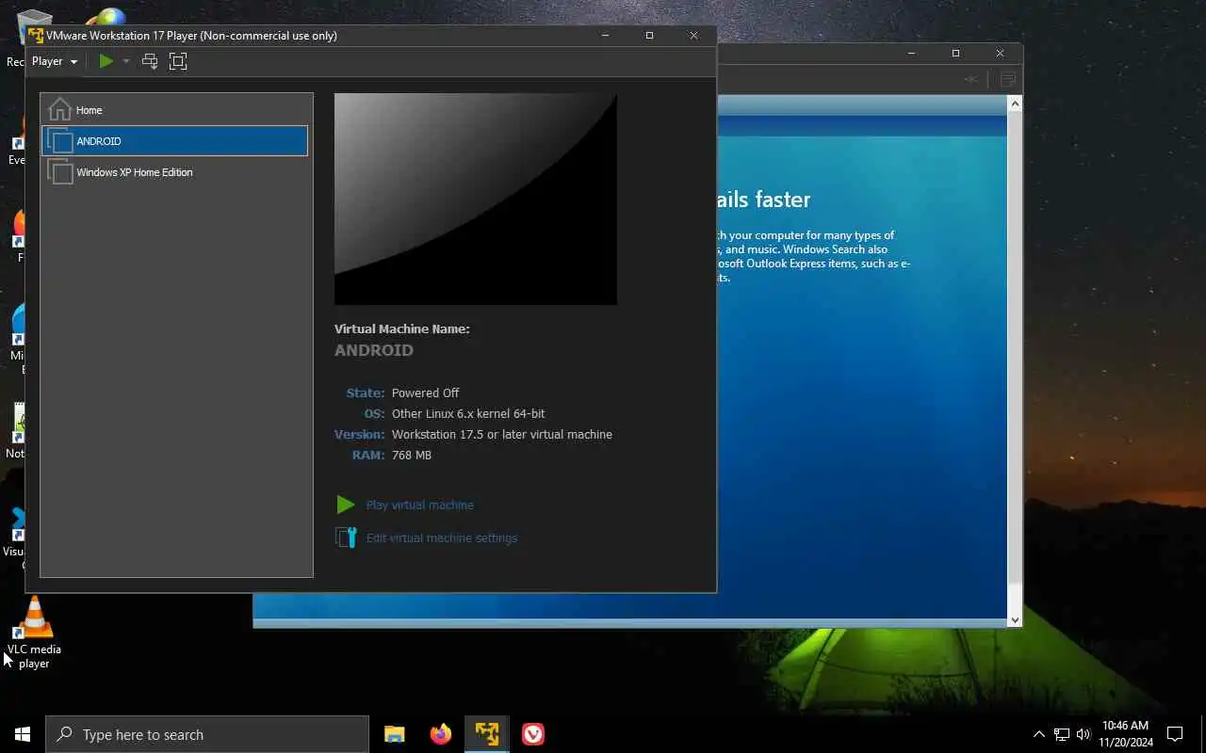Image resolution: width=1206 pixels, height=753 pixels.
Task: Click the ANDROID VM preview thumbnail
Action: click(x=476, y=199)
